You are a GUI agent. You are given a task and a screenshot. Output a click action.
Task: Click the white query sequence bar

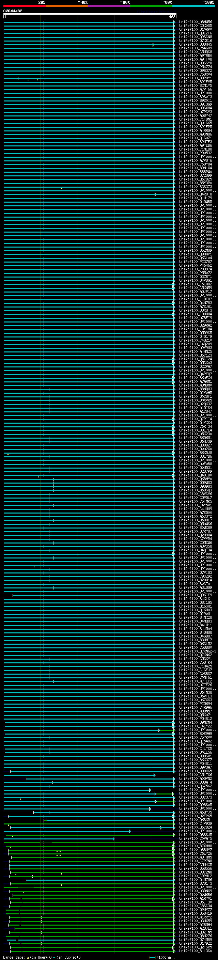90,14
